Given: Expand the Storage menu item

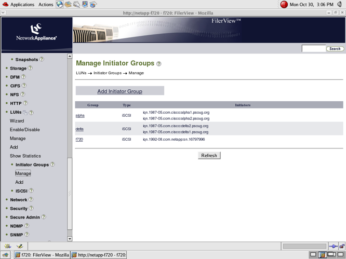Looking at the screenshot, I should point(18,69).
